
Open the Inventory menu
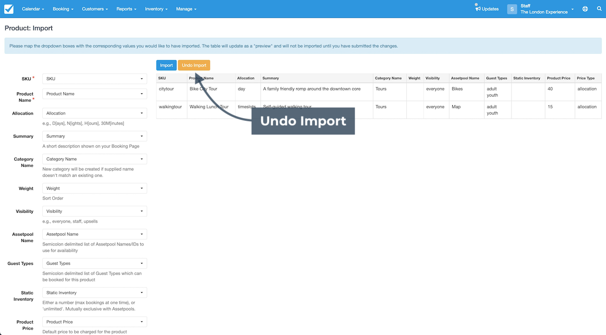pyautogui.click(x=156, y=9)
